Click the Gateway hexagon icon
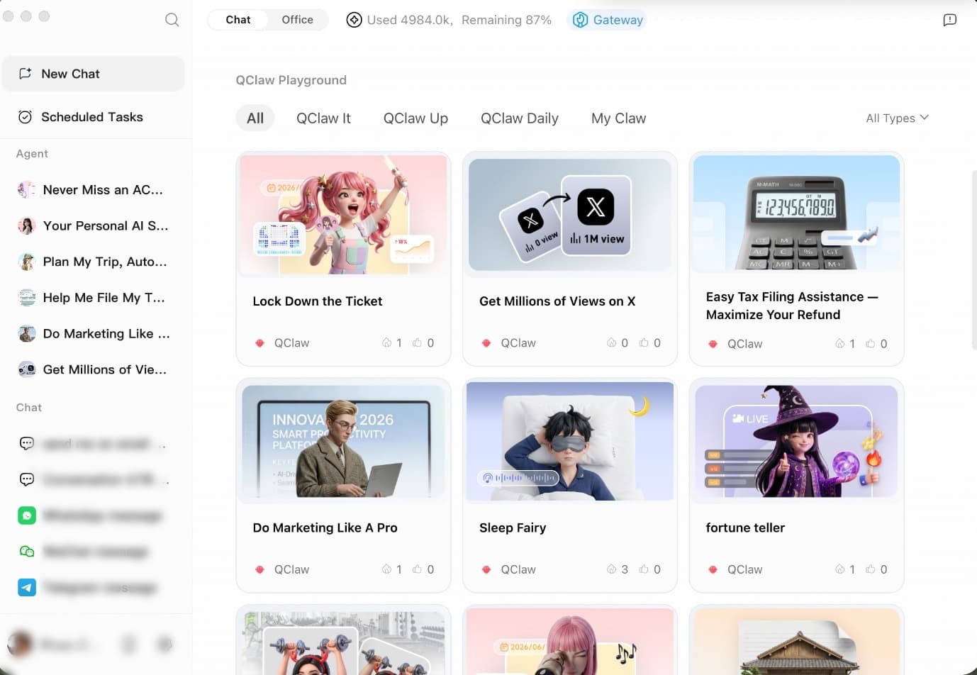The width and height of the screenshot is (977, 675). [581, 20]
